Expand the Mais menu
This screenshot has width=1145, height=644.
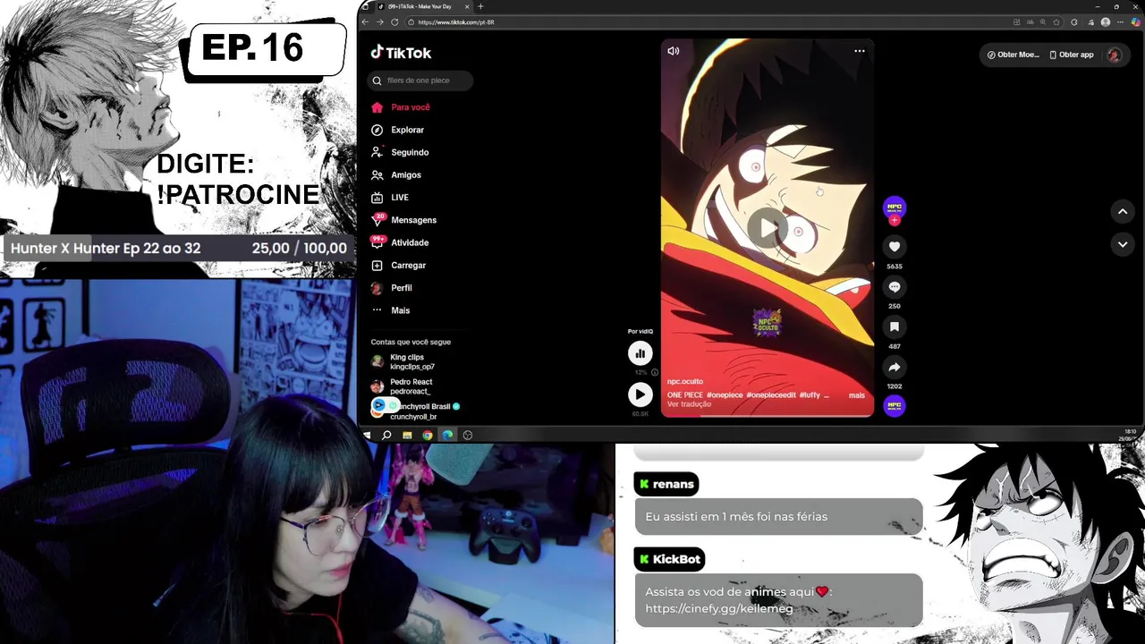(x=391, y=310)
